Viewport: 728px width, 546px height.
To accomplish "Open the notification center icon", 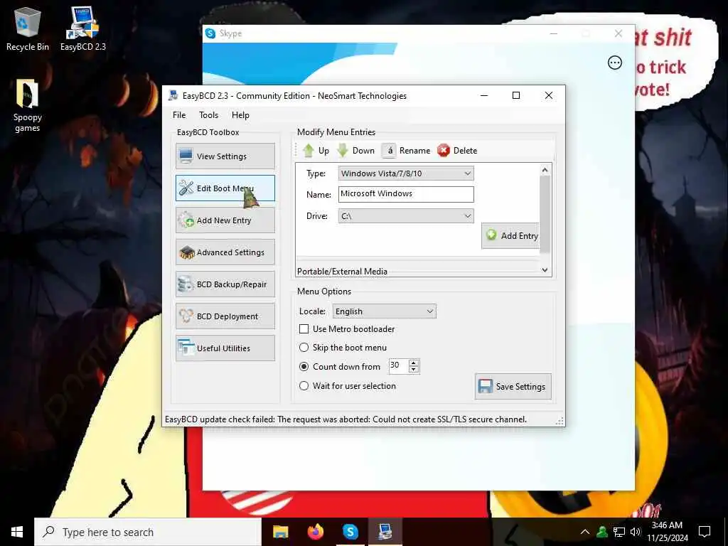I will [705, 532].
